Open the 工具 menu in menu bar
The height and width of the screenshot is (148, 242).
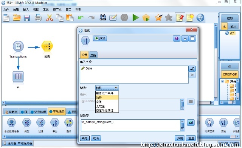point(46,9)
